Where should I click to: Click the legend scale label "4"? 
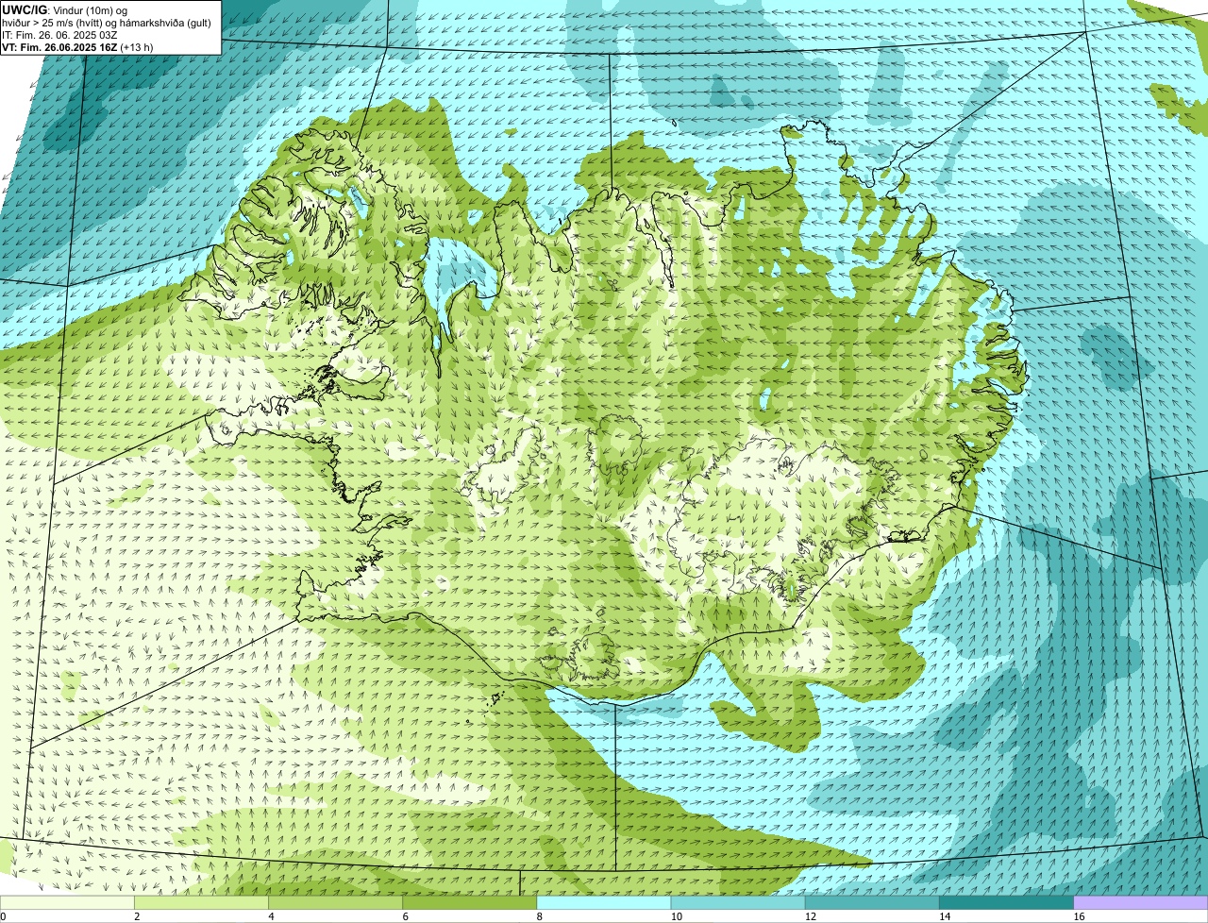(271, 916)
